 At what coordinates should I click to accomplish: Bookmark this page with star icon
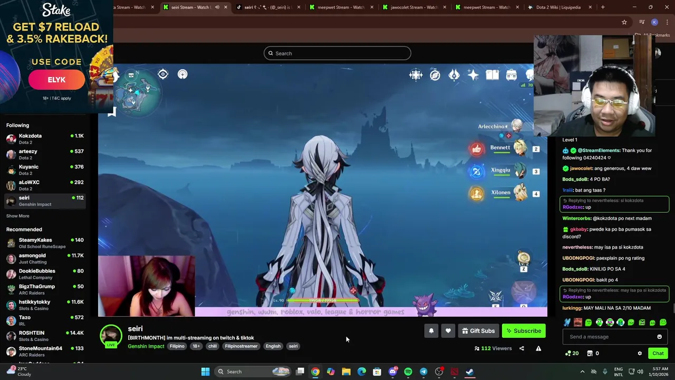point(624,22)
